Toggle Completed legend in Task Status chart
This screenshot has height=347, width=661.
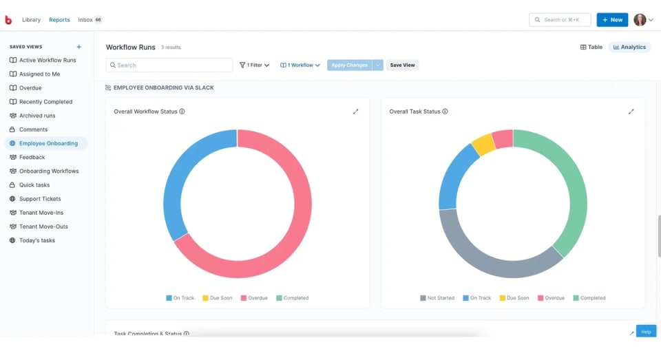click(x=589, y=298)
